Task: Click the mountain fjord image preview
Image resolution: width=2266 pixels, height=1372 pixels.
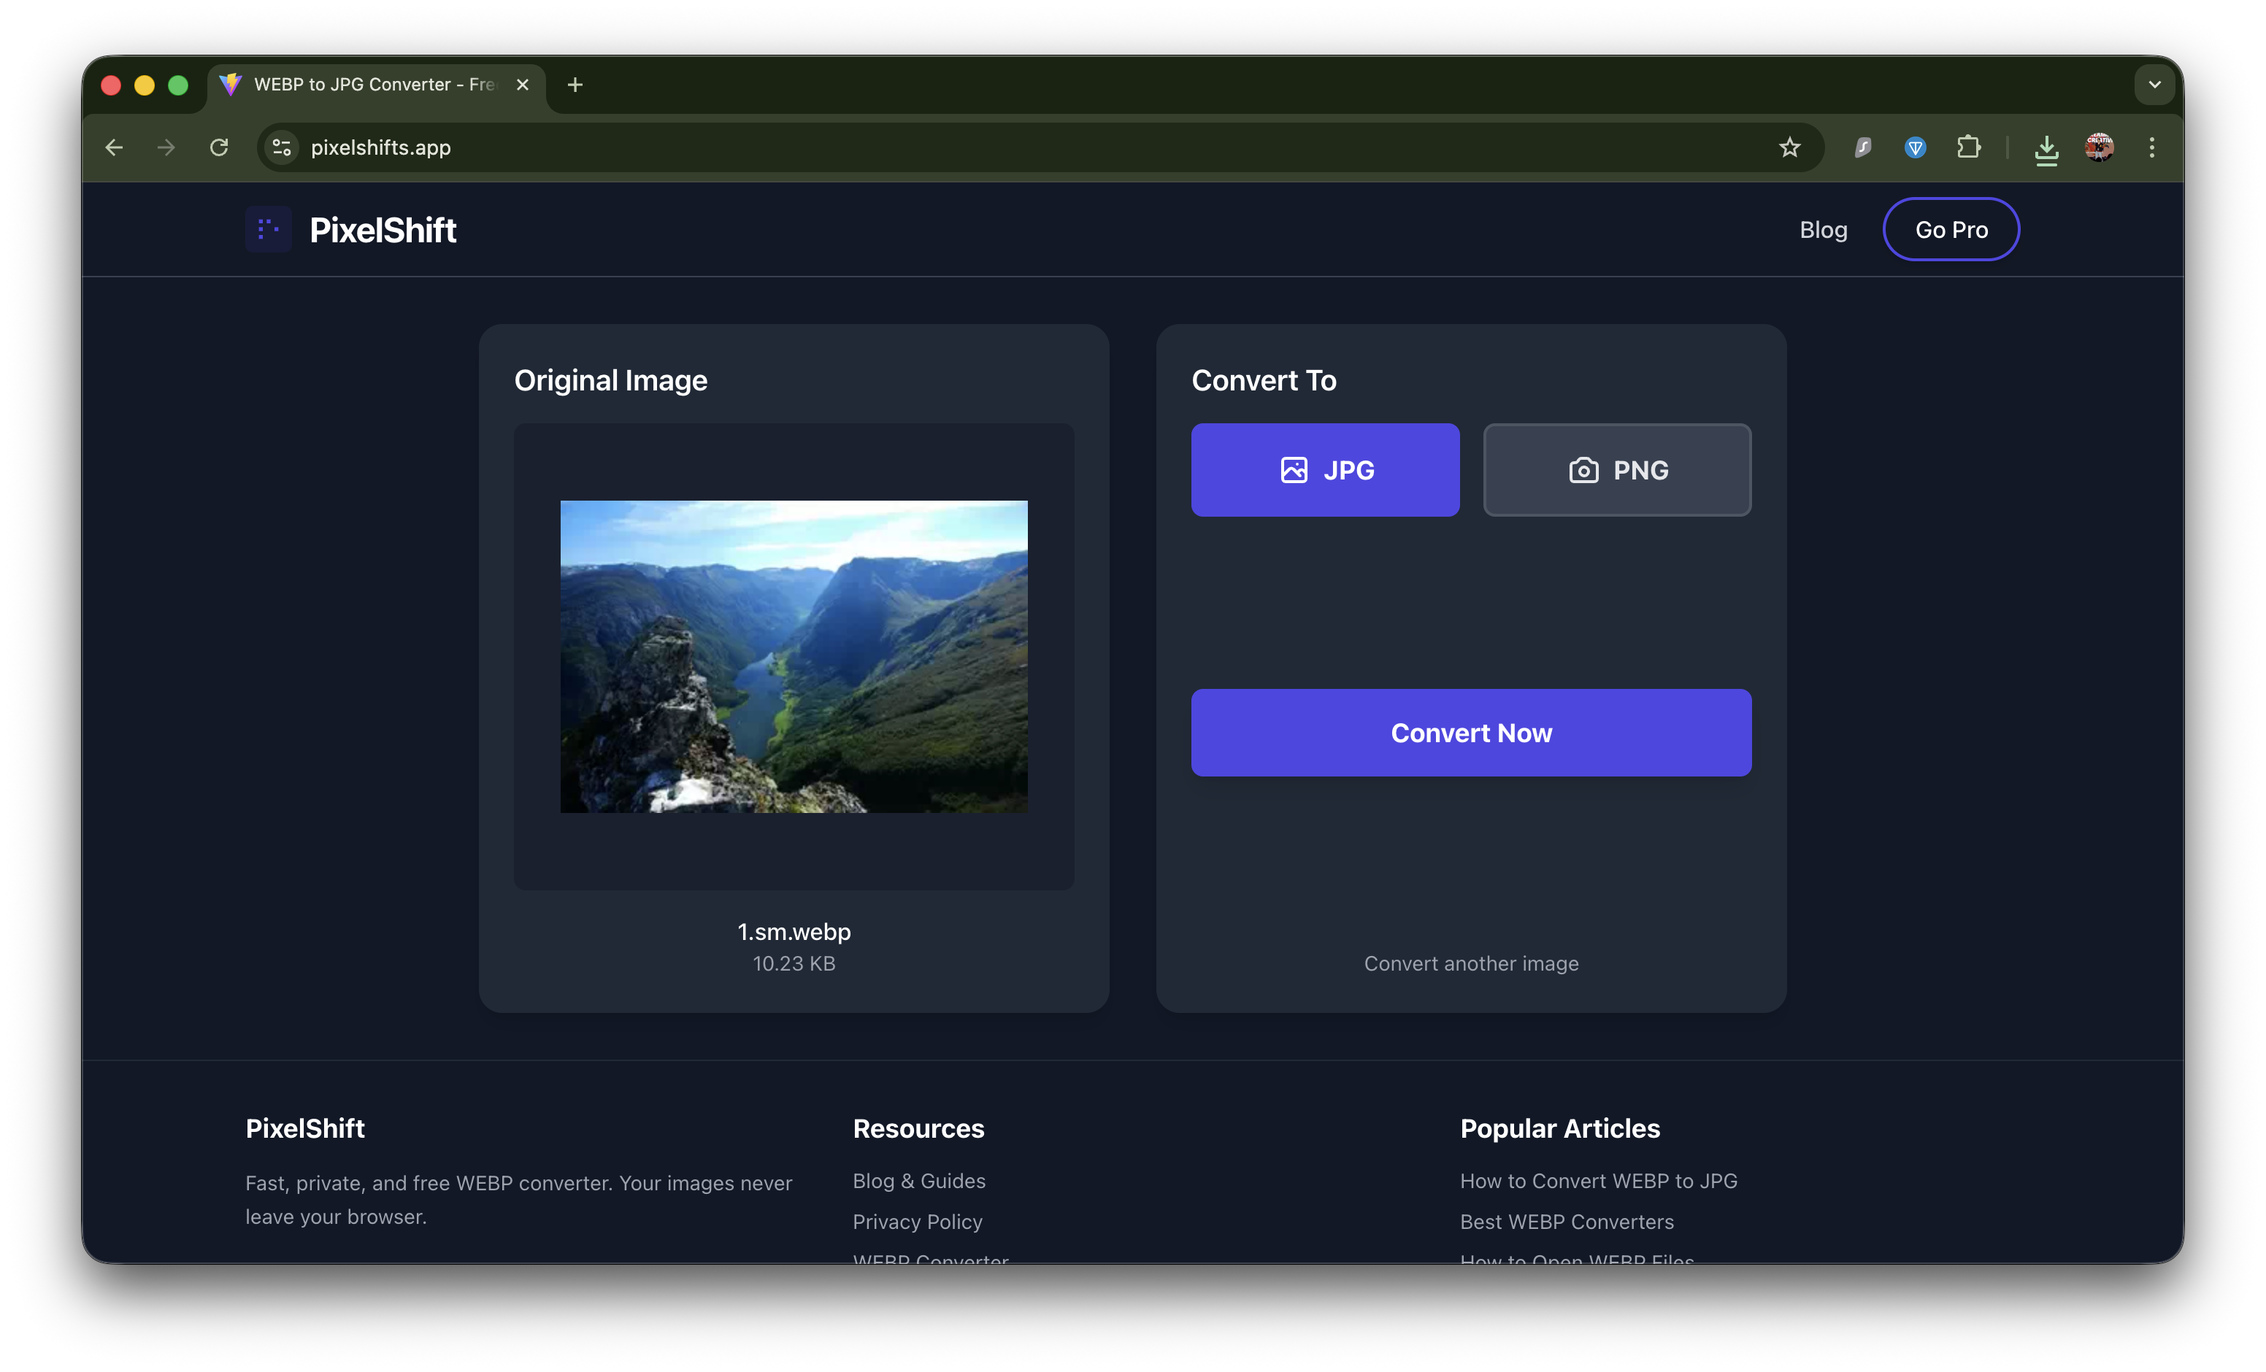Action: 794,657
